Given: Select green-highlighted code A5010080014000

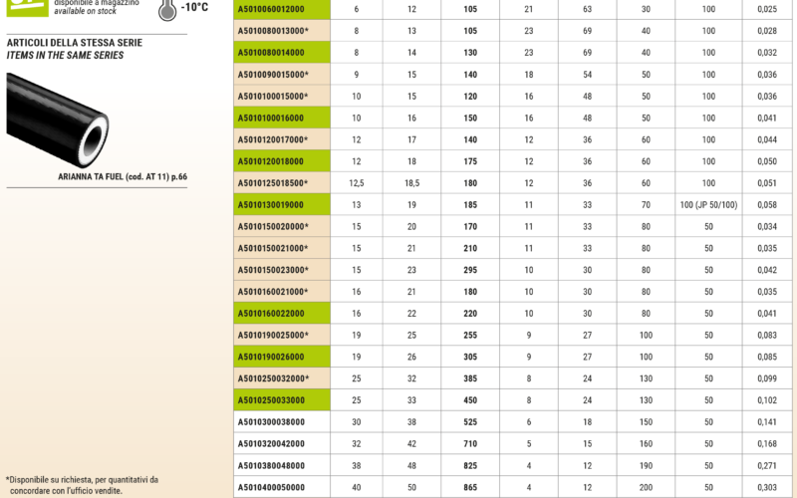Looking at the screenshot, I should coord(272,53).
